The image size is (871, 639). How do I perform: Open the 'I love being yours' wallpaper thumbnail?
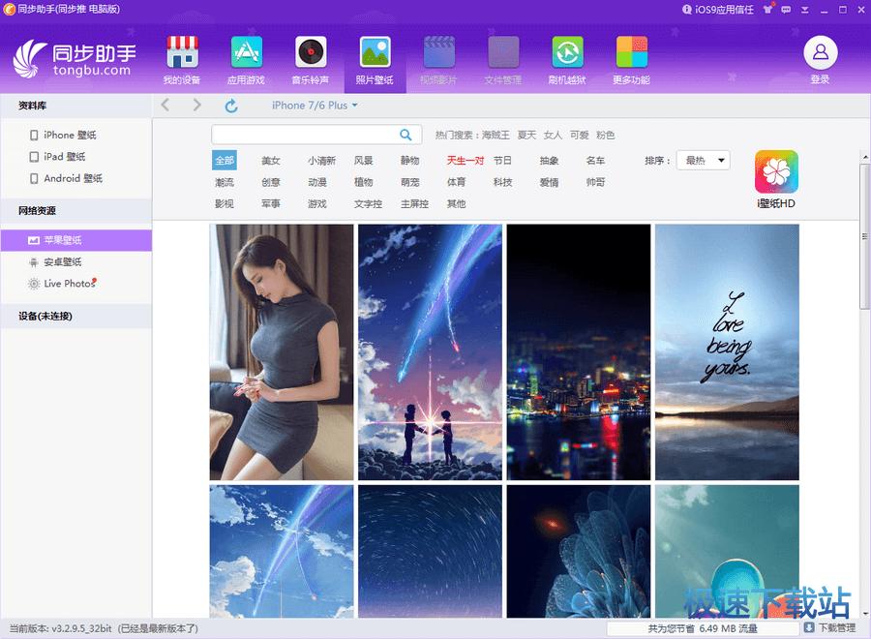pos(727,351)
